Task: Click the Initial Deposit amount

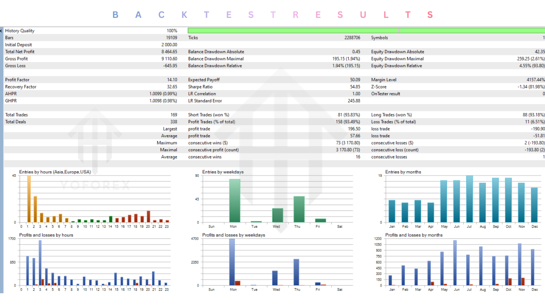Action: 169,45
